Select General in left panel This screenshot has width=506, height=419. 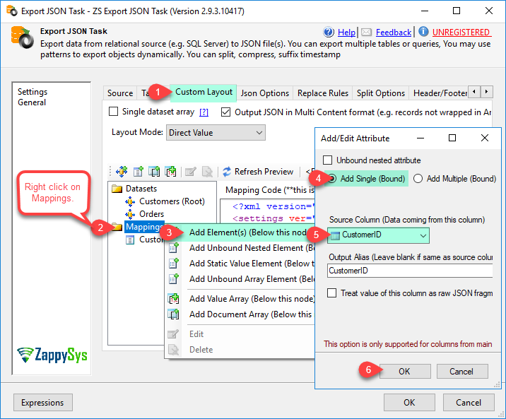pyautogui.click(x=32, y=102)
